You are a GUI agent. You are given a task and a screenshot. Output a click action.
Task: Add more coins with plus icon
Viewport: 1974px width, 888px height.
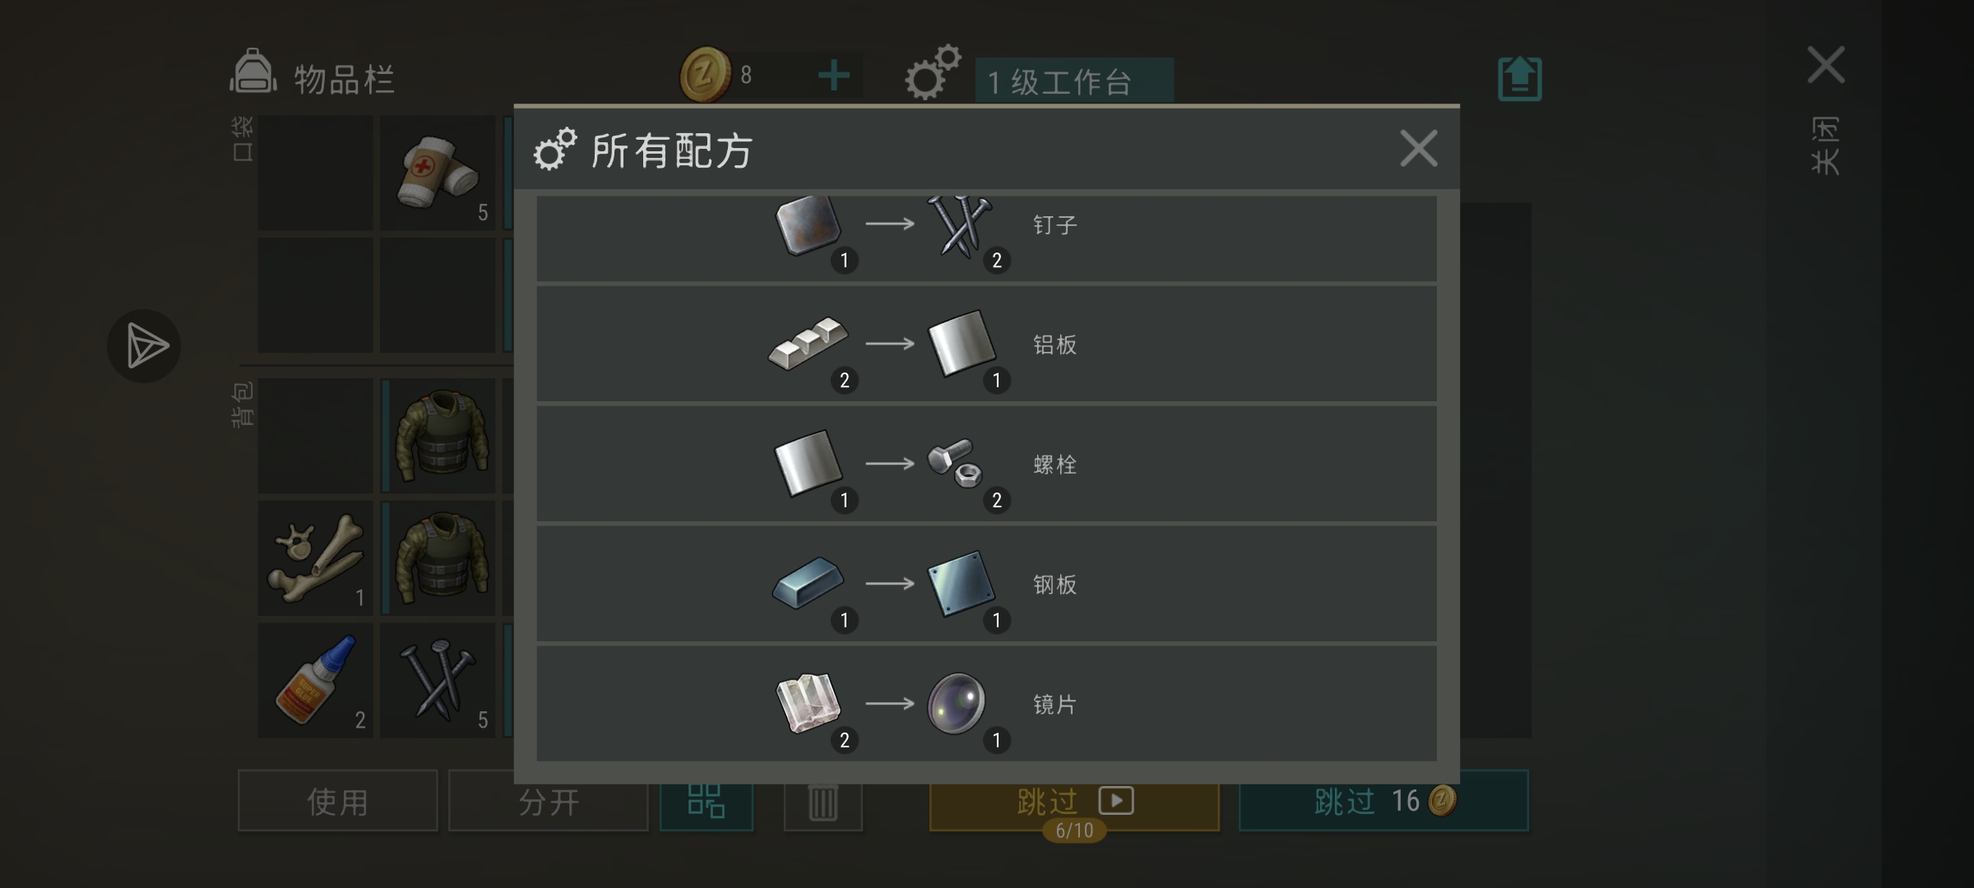(834, 76)
